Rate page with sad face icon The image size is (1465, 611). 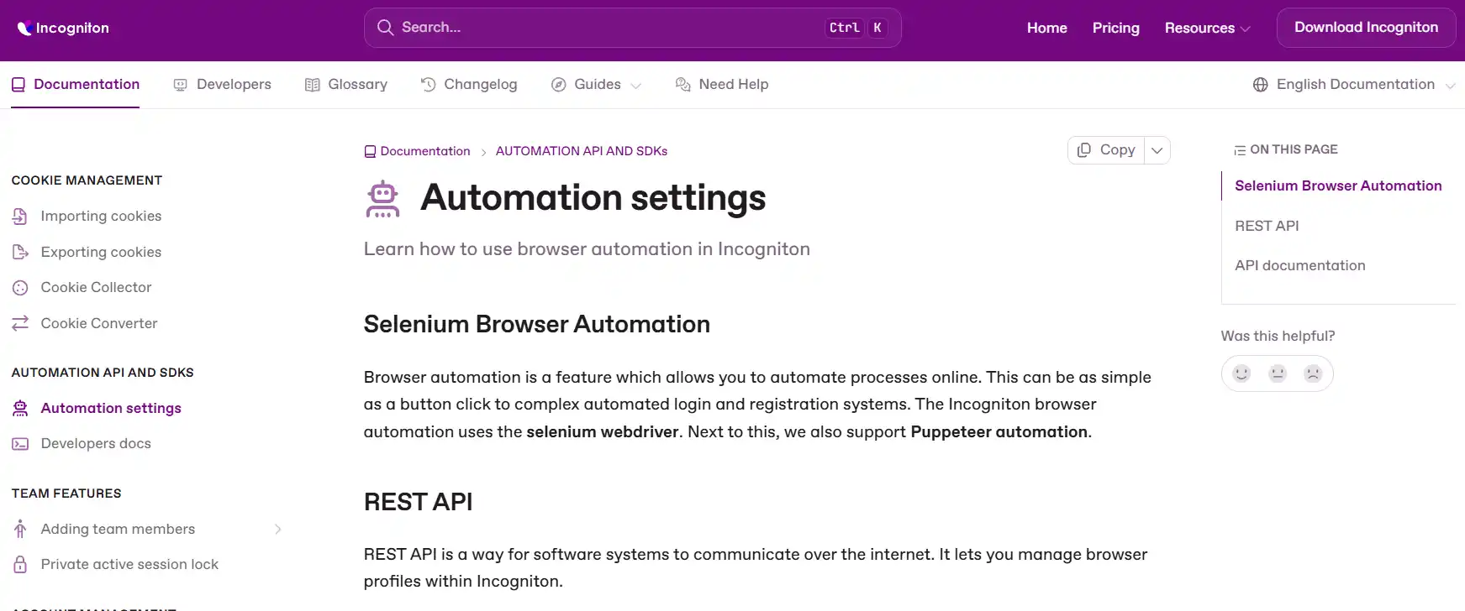click(x=1313, y=373)
